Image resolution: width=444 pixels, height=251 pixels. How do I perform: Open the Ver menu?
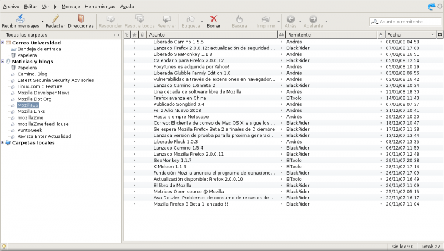click(46, 6)
